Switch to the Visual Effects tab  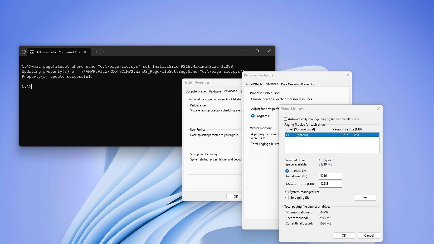(x=253, y=84)
